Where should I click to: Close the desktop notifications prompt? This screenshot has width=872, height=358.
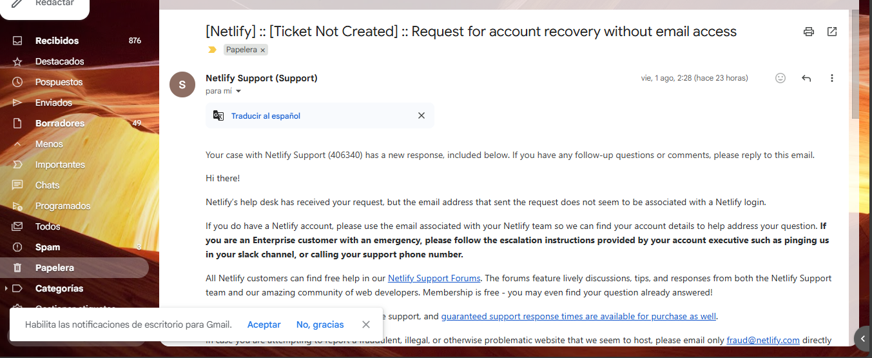pos(366,324)
